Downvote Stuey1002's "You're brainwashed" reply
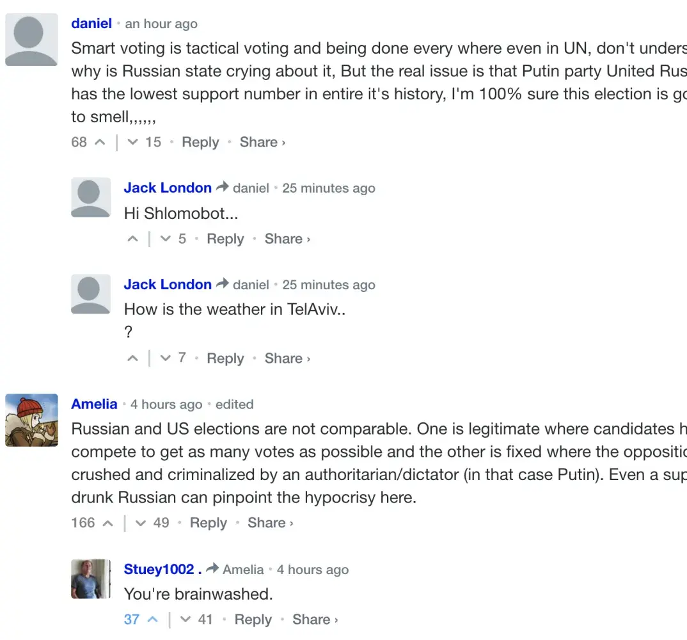The image size is (687, 640). (x=186, y=620)
